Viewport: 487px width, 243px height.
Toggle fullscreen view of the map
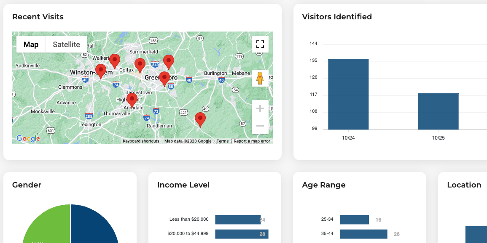click(260, 44)
